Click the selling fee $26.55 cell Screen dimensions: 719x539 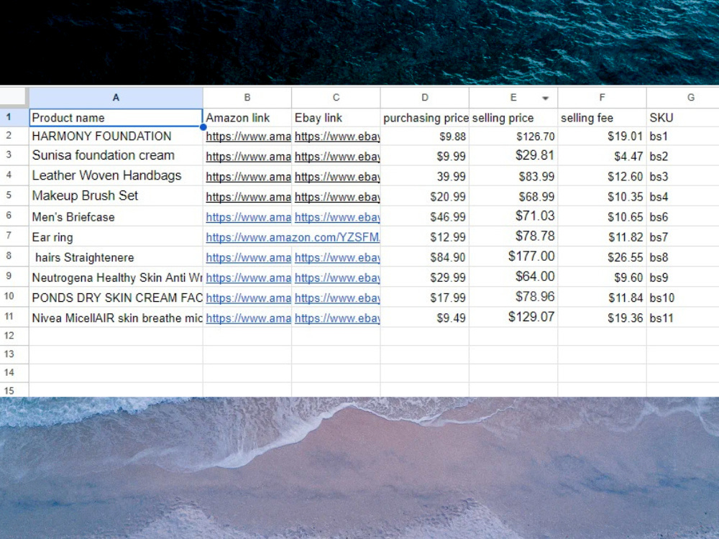pos(602,257)
